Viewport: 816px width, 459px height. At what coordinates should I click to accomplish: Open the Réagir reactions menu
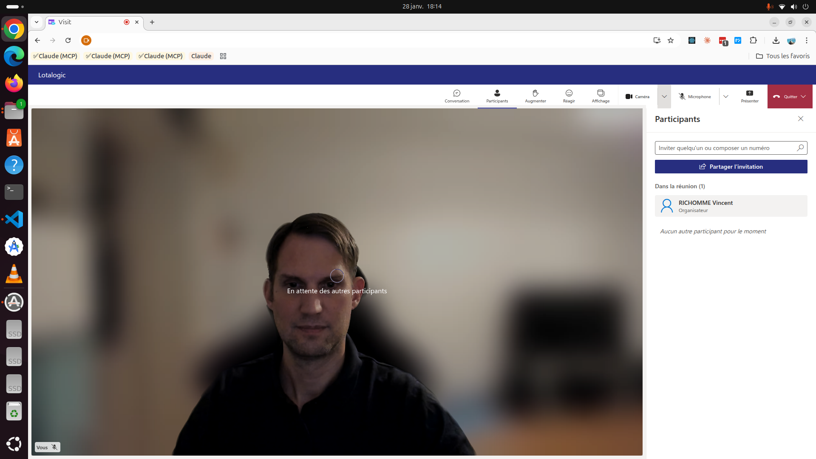[569, 96]
